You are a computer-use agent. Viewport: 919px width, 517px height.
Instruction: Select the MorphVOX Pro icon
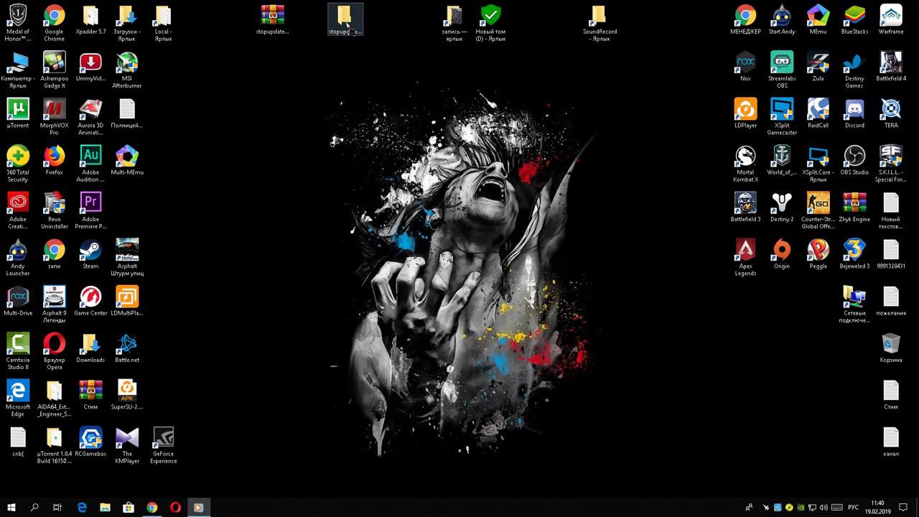(54, 116)
